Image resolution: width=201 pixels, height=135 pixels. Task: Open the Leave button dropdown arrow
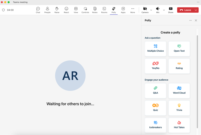196,10
